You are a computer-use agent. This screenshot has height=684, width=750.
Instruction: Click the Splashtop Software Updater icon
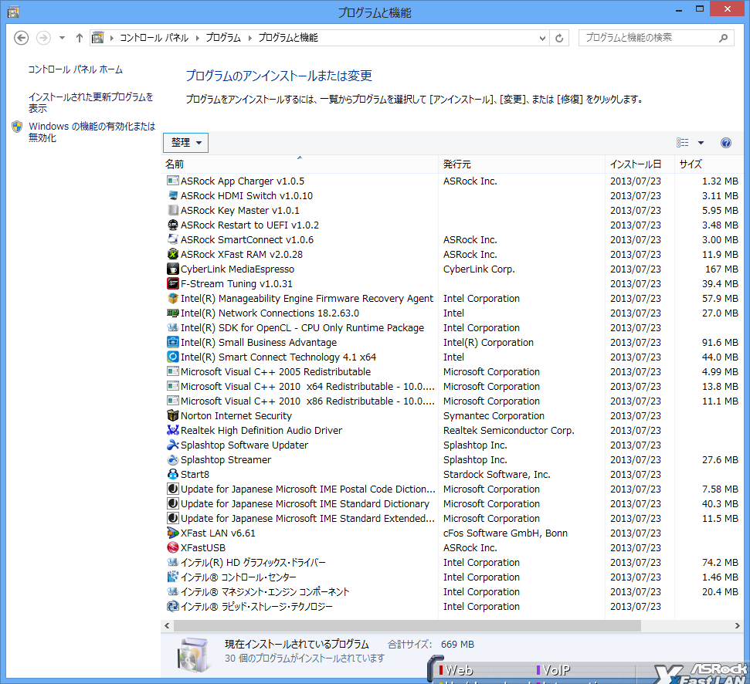(173, 445)
